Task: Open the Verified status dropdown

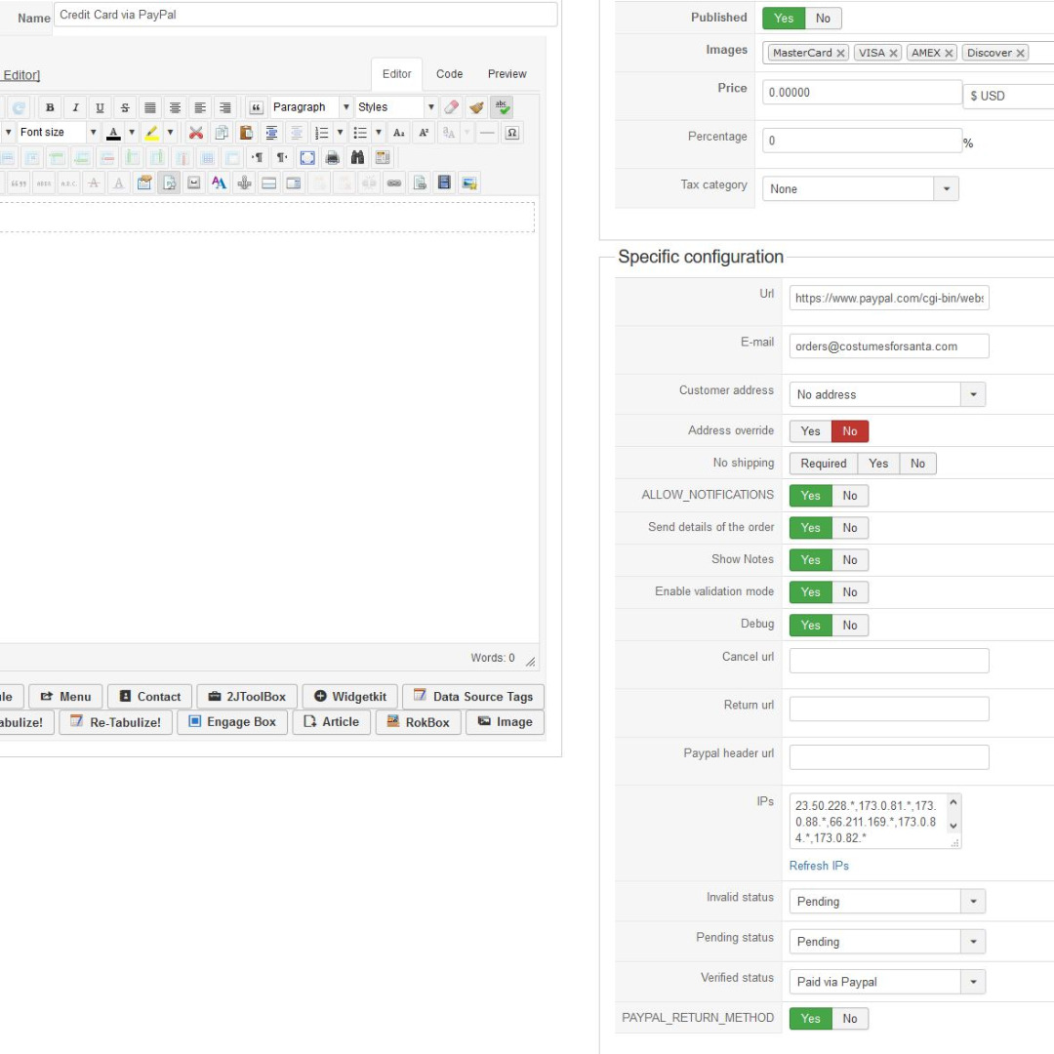Action: point(887,982)
